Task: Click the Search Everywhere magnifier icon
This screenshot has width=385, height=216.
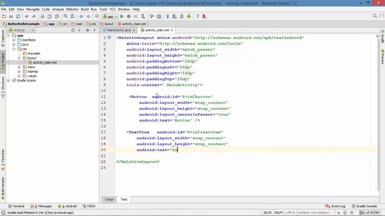Action: [x=375, y=16]
